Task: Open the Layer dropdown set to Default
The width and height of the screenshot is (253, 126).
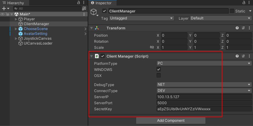Action: 221,18
